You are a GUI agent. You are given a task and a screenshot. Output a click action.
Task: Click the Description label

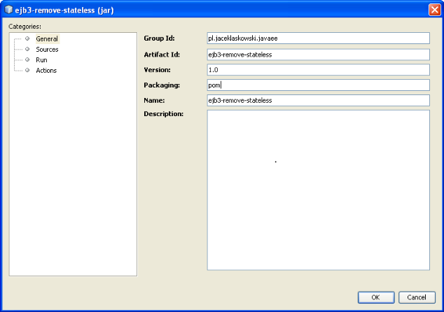pos(163,114)
